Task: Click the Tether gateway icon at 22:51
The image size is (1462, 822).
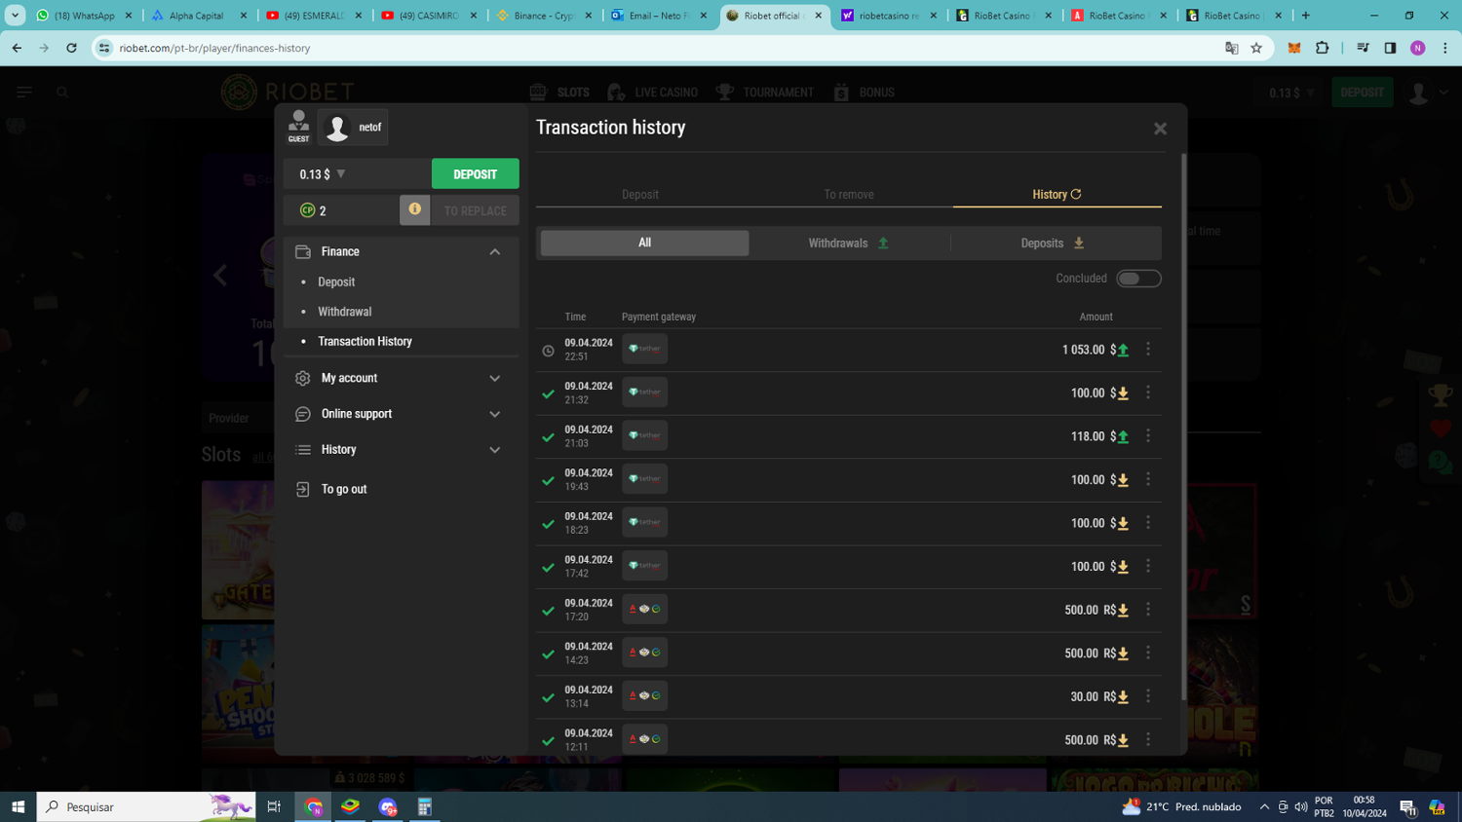Action: click(644, 349)
